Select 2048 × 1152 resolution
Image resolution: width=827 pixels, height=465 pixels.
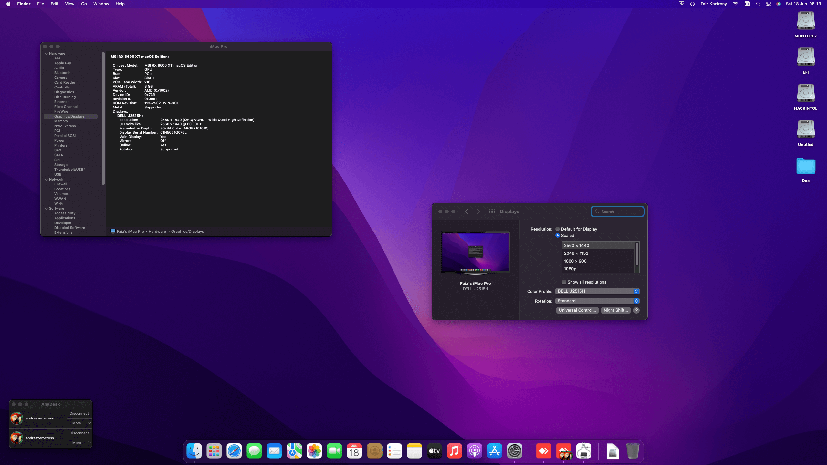(x=598, y=253)
